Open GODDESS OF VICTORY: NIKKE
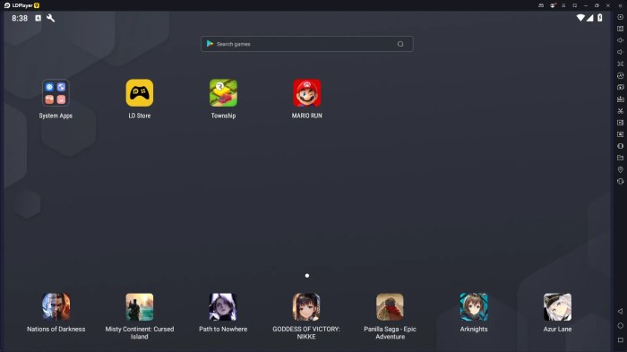Viewport: 627px width, 352px height. coord(306,307)
